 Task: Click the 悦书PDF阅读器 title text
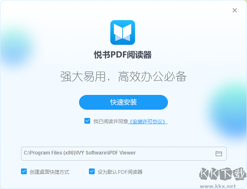123,55
